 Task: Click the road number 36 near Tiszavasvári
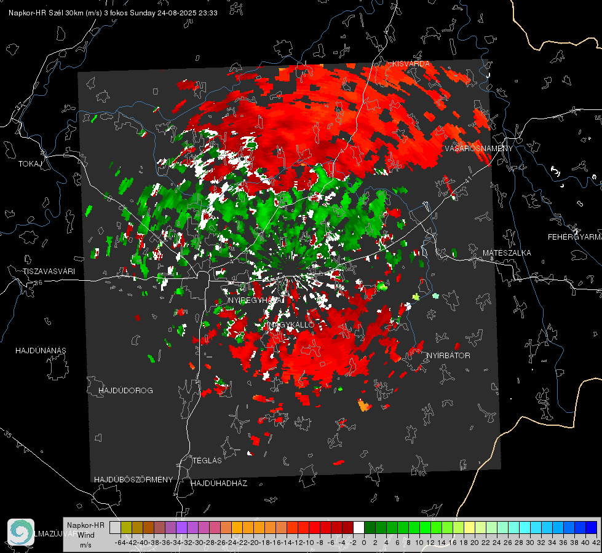click(x=38, y=283)
